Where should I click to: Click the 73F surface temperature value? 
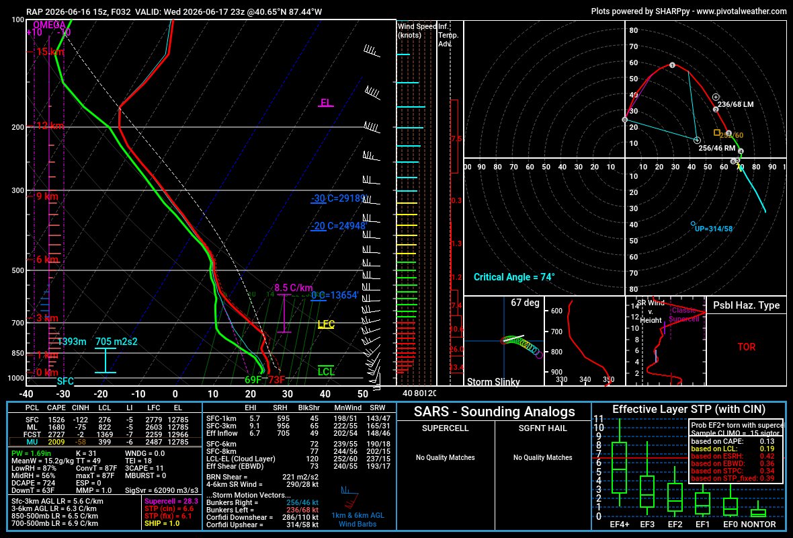click(277, 379)
